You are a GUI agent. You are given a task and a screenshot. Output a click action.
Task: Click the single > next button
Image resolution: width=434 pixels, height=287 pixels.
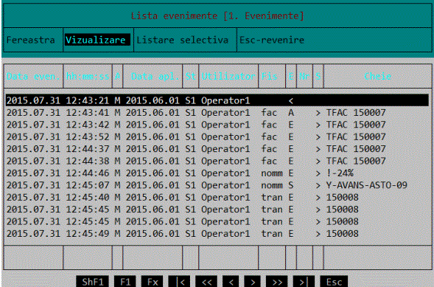(253, 282)
